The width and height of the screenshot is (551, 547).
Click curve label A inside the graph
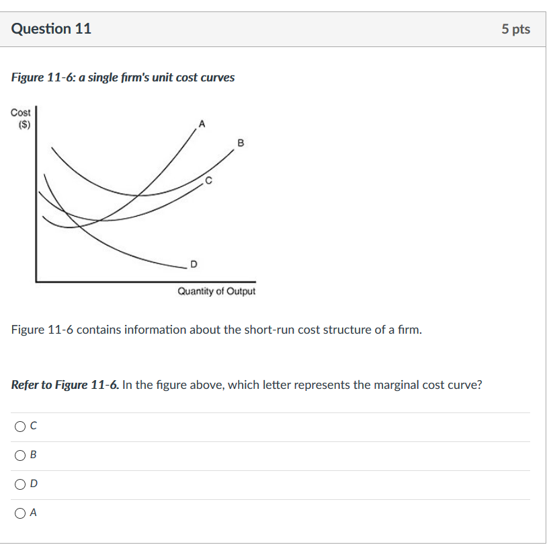[202, 124]
